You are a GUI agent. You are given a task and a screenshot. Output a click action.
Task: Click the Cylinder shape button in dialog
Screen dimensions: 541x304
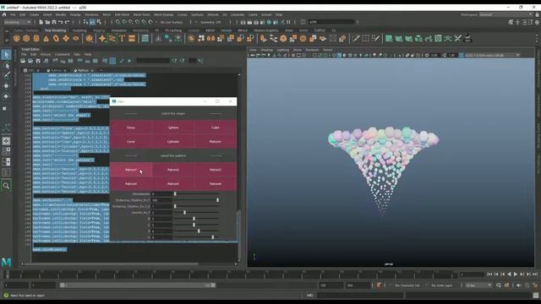pyautogui.click(x=173, y=142)
